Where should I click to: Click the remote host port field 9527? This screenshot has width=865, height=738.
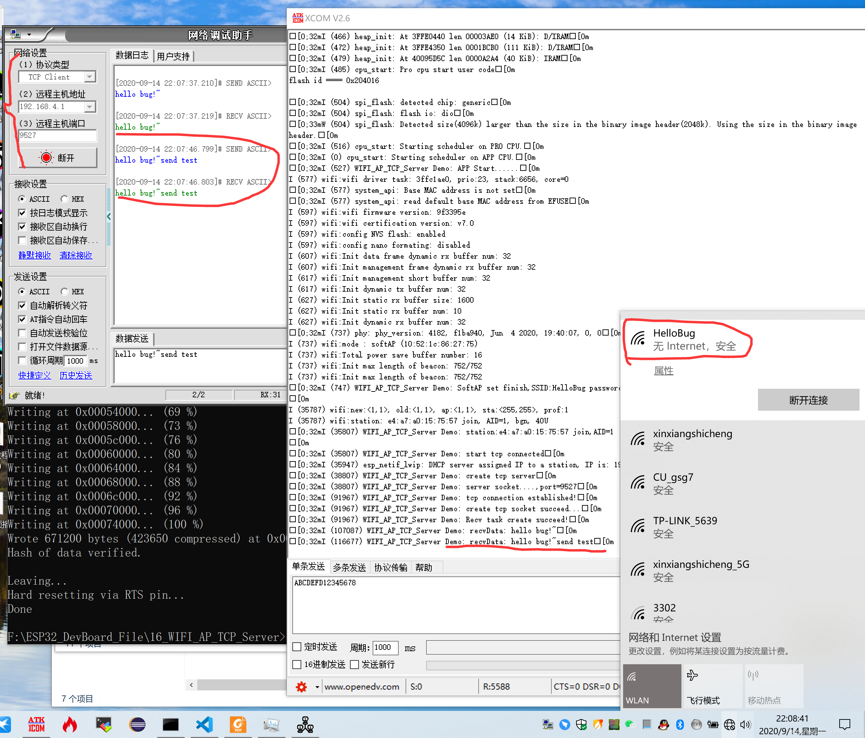point(58,135)
